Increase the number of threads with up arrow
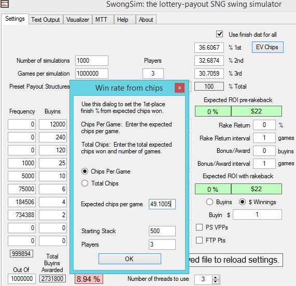Viewport: 296px width, 286px height. tap(216, 278)
